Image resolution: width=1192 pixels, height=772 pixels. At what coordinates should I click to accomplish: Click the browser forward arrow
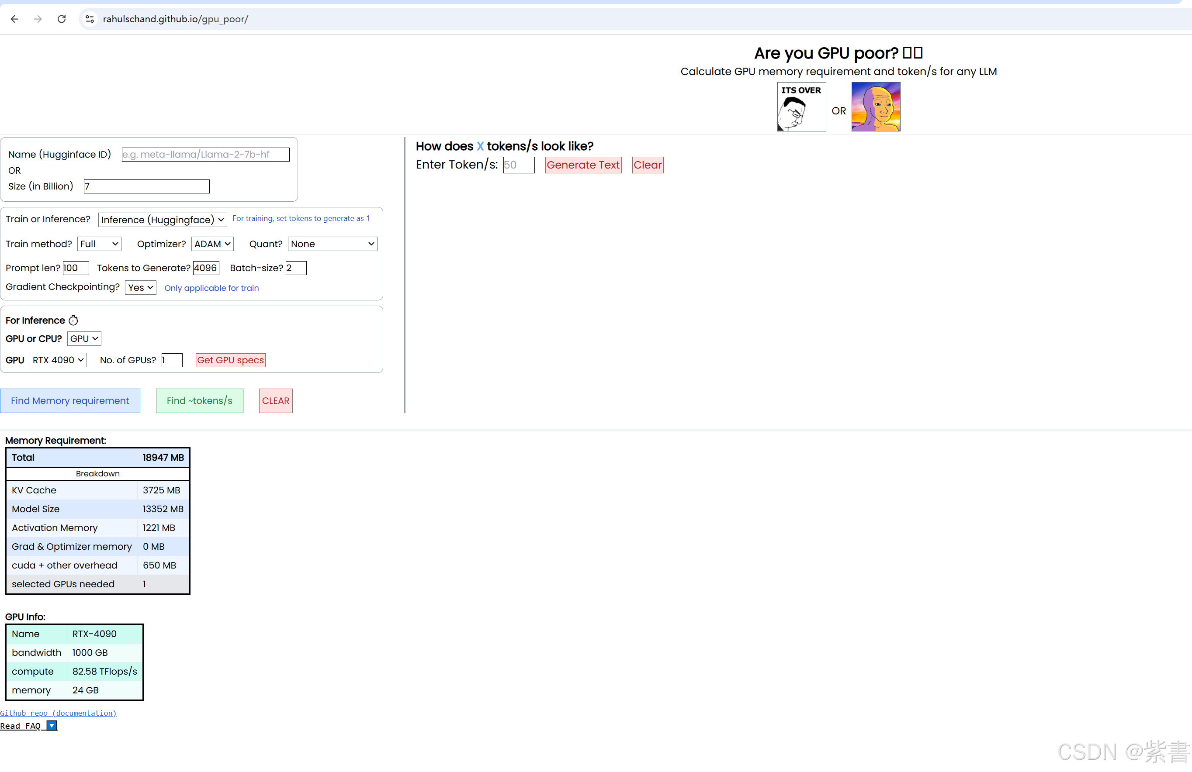38,19
